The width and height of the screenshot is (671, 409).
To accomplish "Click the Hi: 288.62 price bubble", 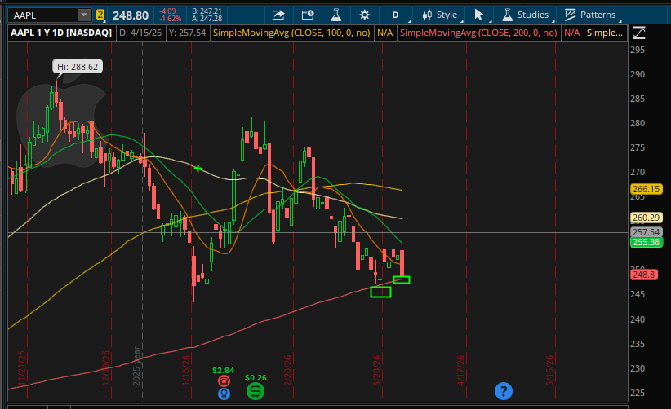I will point(78,67).
